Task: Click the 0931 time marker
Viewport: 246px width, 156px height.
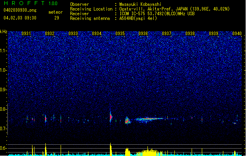Action: [x=26, y=34]
